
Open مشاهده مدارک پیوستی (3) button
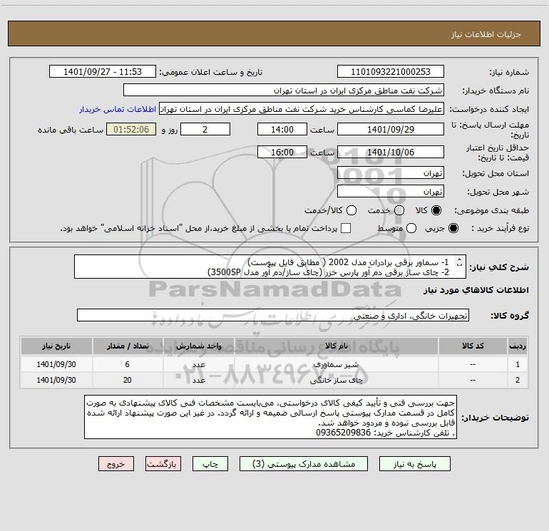point(304,464)
